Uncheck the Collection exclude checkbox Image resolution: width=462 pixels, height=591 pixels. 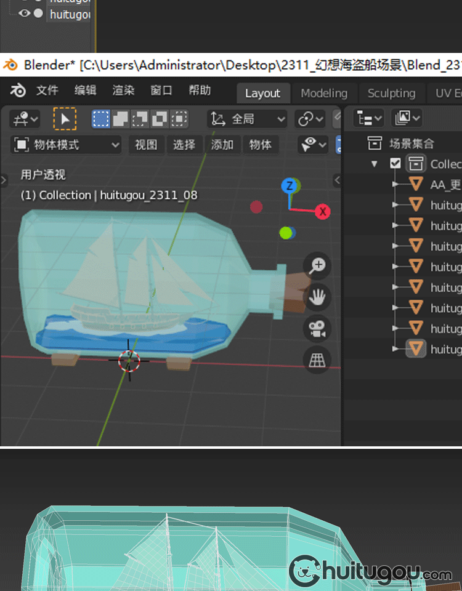click(x=395, y=164)
